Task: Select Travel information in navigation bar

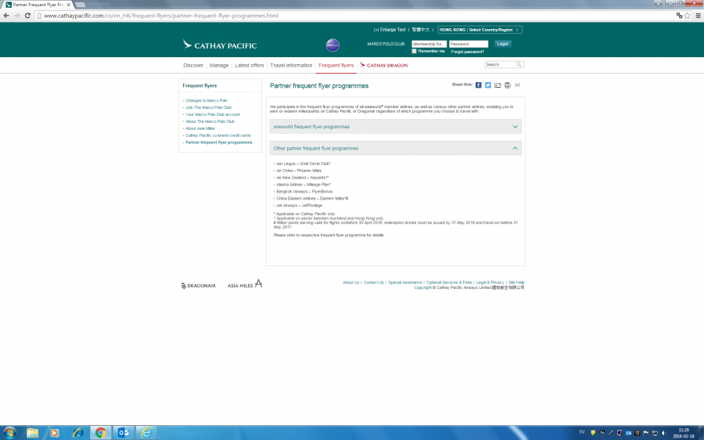Action: pyautogui.click(x=291, y=65)
